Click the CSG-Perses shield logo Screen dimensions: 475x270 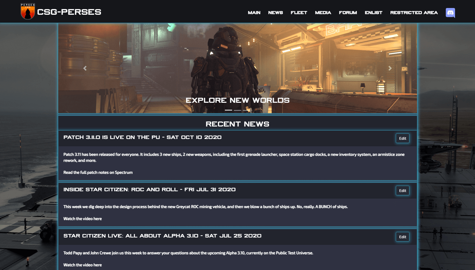point(28,11)
